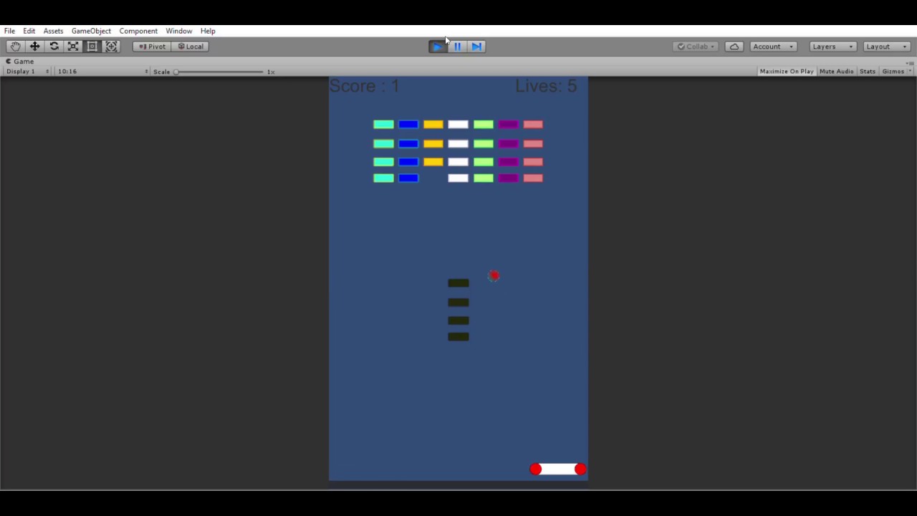Toggle Gizmos in Game view
Screen dimensions: 917x516
coord(893,72)
